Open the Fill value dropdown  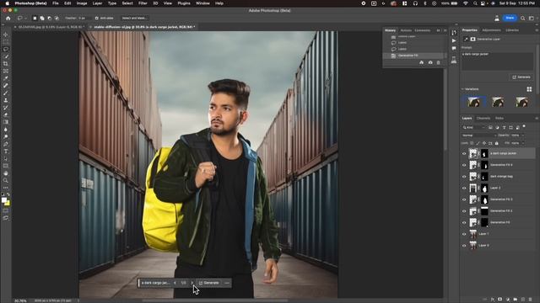pyautogui.click(x=523, y=143)
